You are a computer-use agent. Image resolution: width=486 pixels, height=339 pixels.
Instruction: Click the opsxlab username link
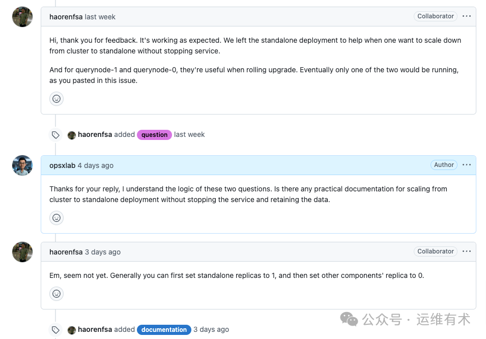(62, 165)
